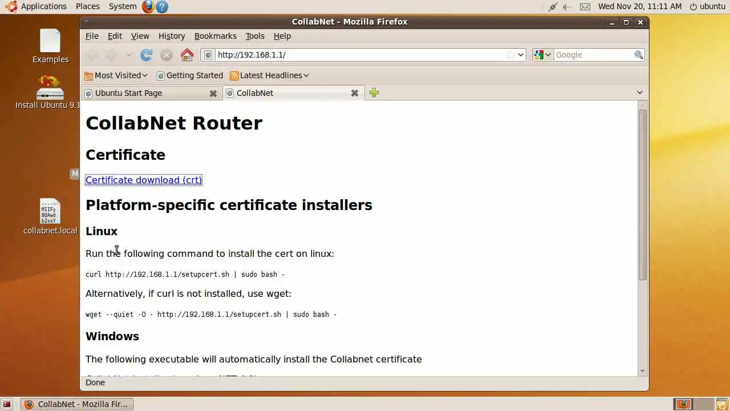
Task: Open the Edit menu
Action: (115, 36)
